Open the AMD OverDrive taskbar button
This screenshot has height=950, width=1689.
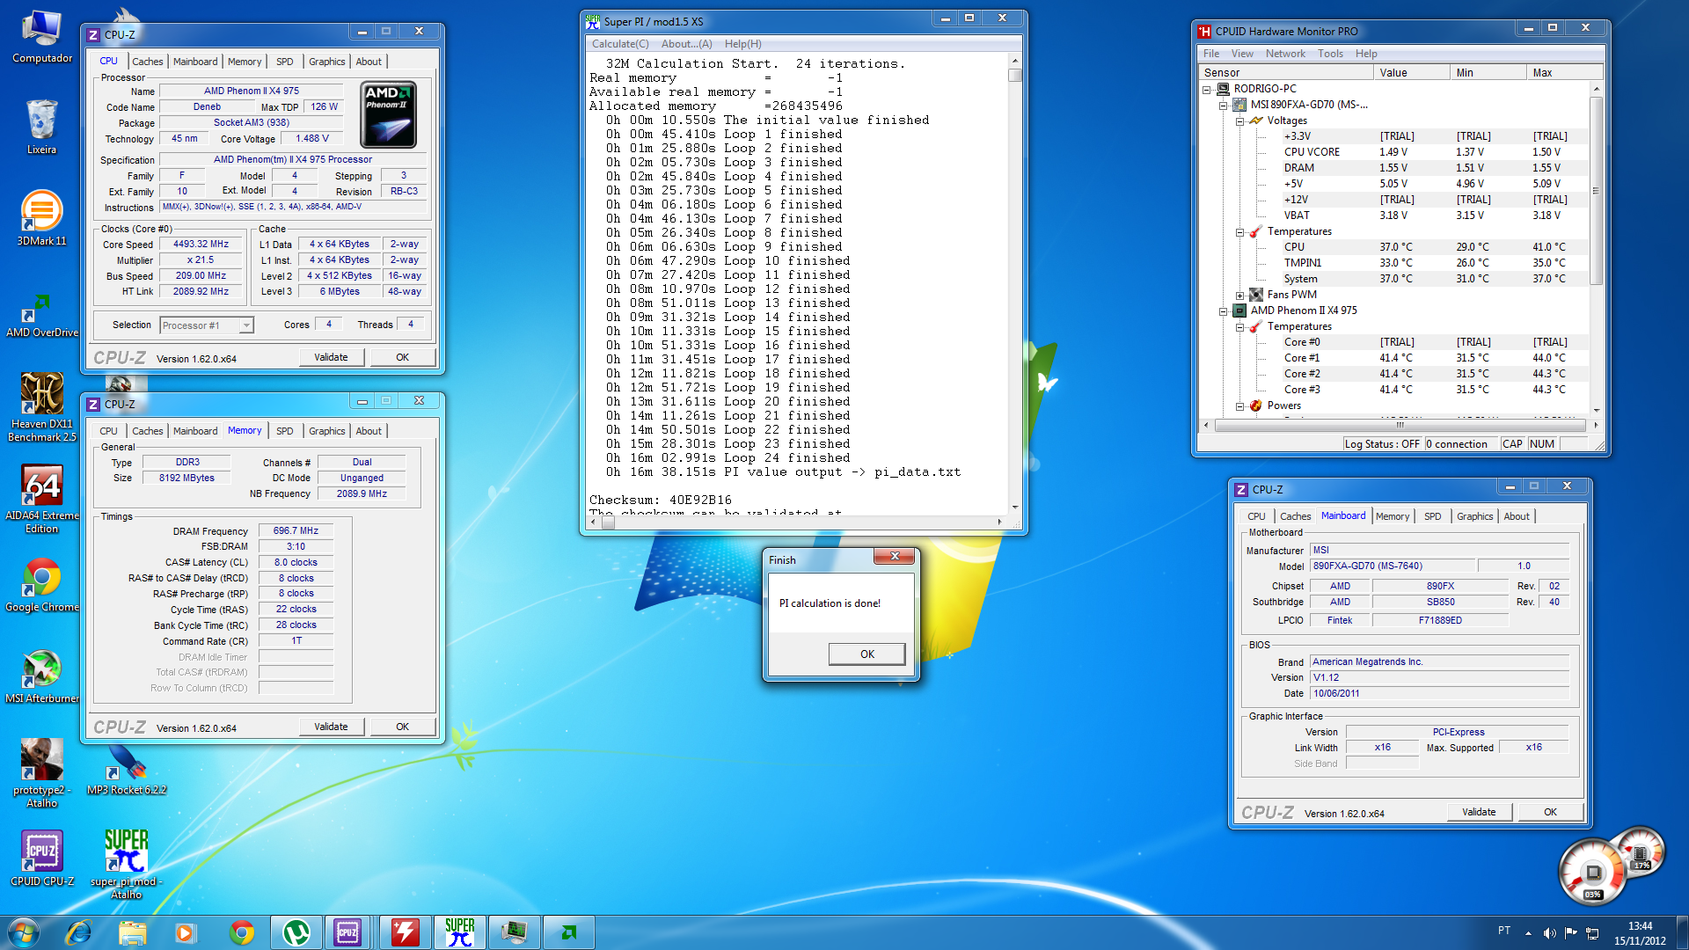click(568, 932)
